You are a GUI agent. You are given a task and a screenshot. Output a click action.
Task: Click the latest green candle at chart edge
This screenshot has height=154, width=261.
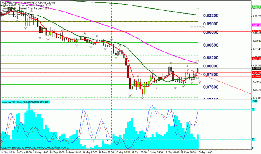(x=198, y=70)
